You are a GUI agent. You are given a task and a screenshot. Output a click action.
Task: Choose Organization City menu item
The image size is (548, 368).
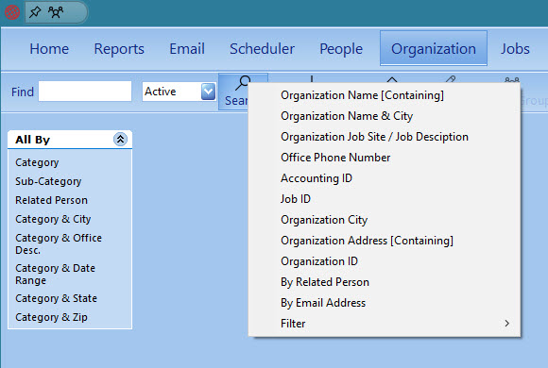[x=385, y=220]
